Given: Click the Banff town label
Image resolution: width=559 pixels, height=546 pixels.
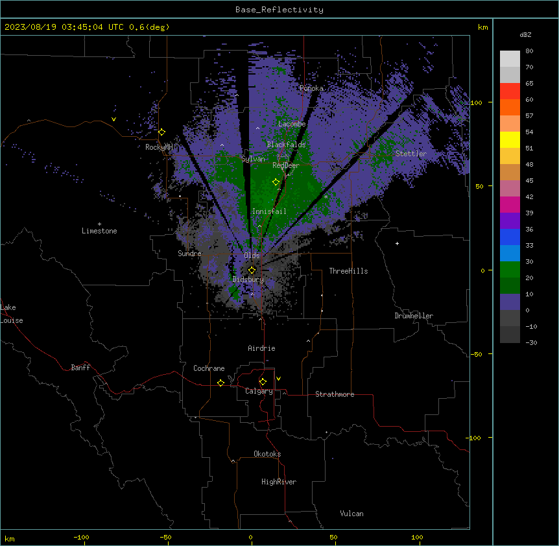Looking at the screenshot, I should (80, 368).
